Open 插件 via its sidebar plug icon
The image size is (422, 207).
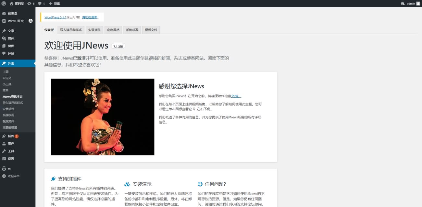(4, 136)
